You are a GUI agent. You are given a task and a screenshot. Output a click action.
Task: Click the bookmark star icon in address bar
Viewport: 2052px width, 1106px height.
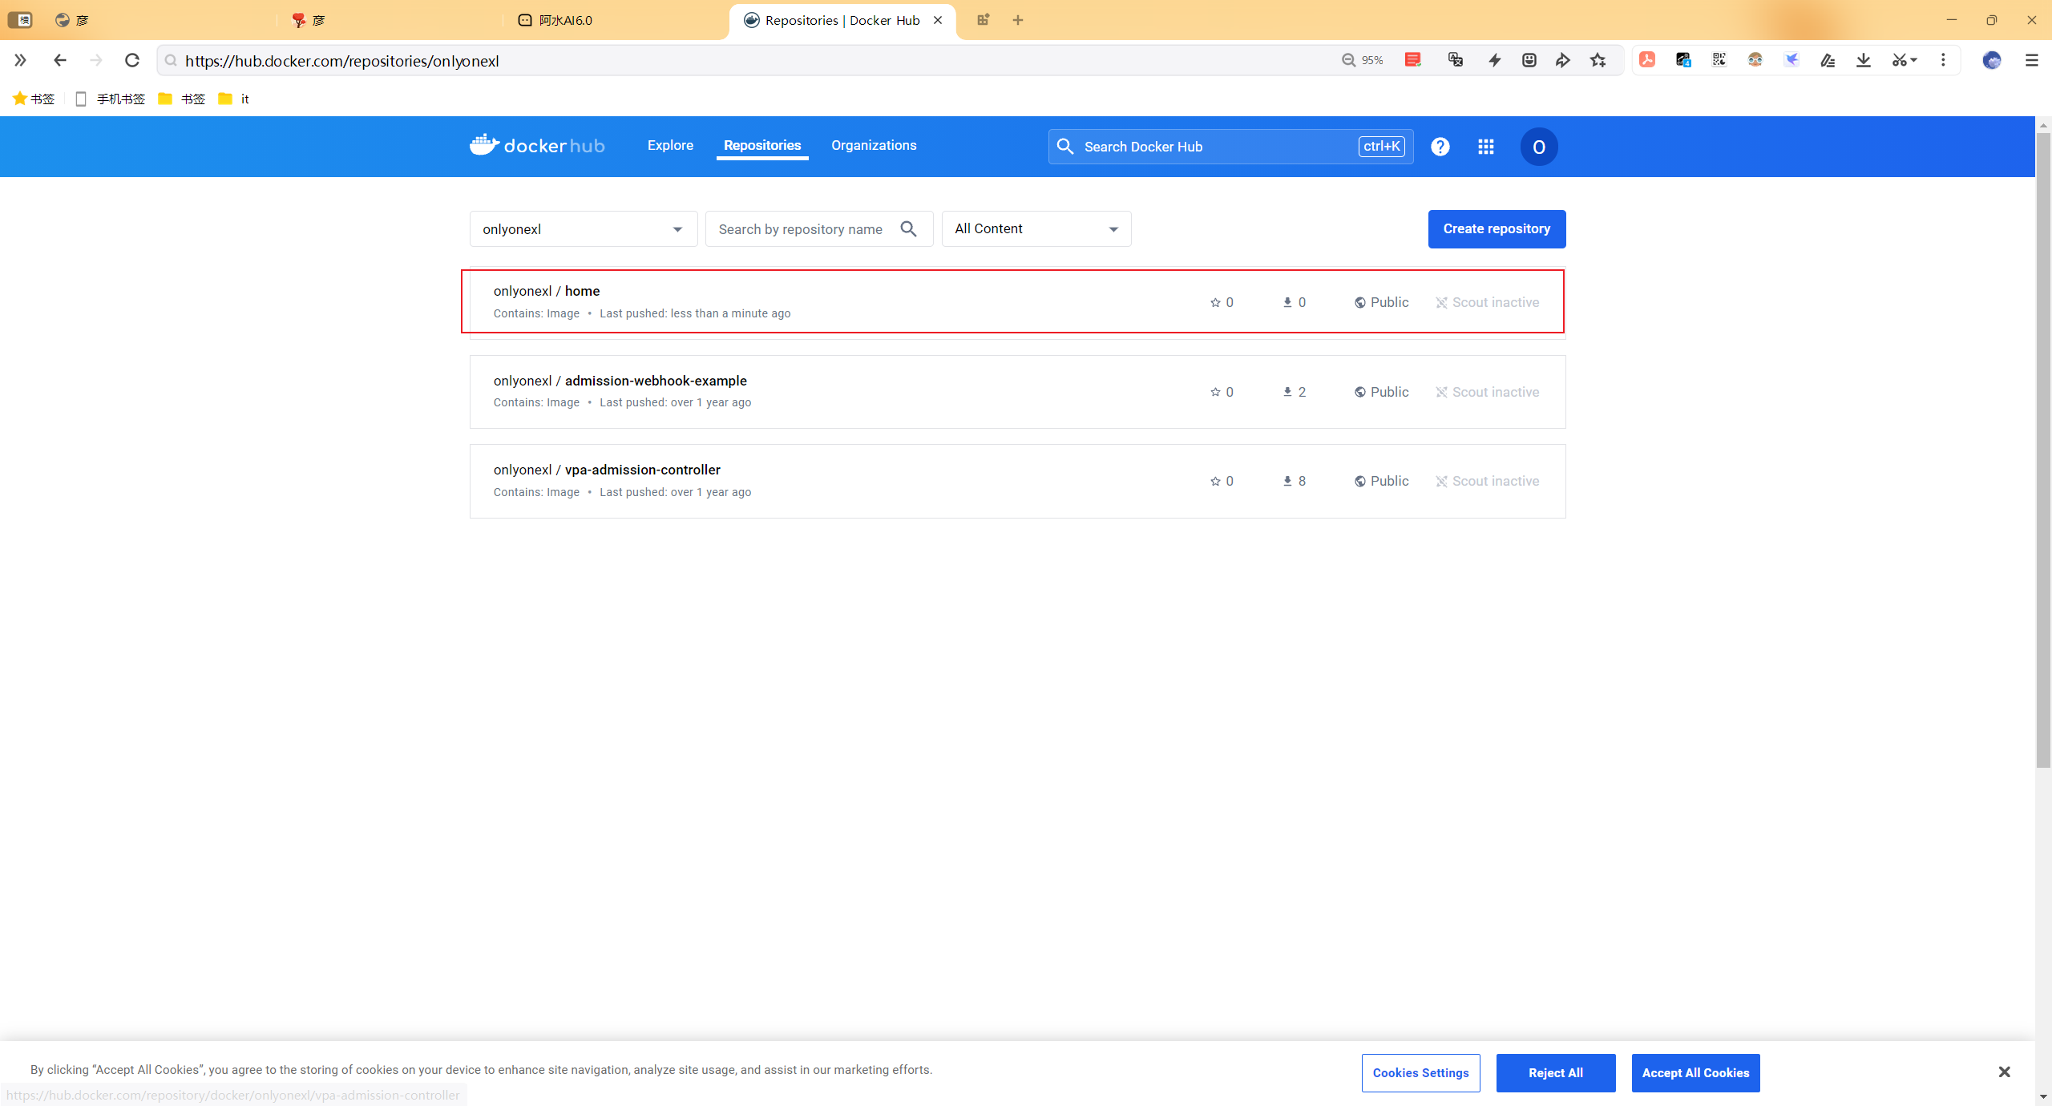[1598, 60]
